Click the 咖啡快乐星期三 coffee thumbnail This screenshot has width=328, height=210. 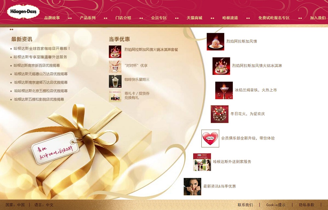coord(115,82)
